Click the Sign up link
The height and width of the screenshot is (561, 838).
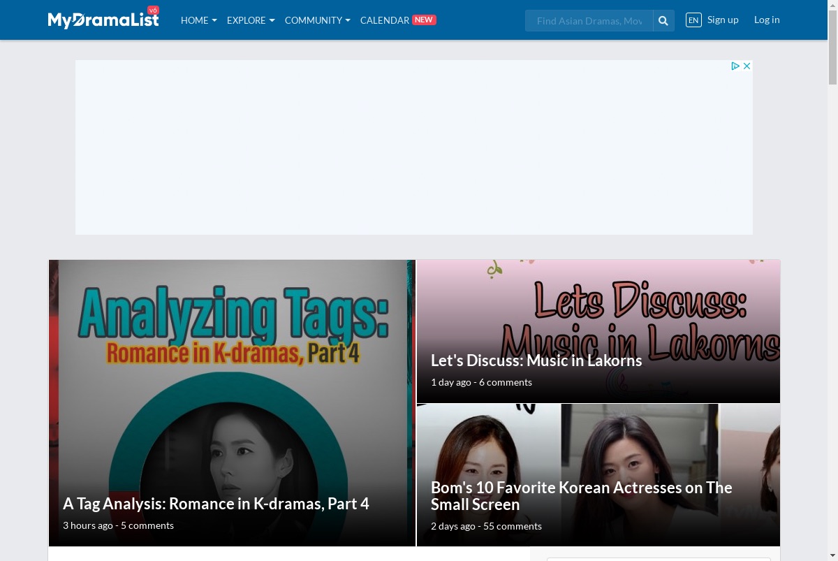tap(723, 20)
